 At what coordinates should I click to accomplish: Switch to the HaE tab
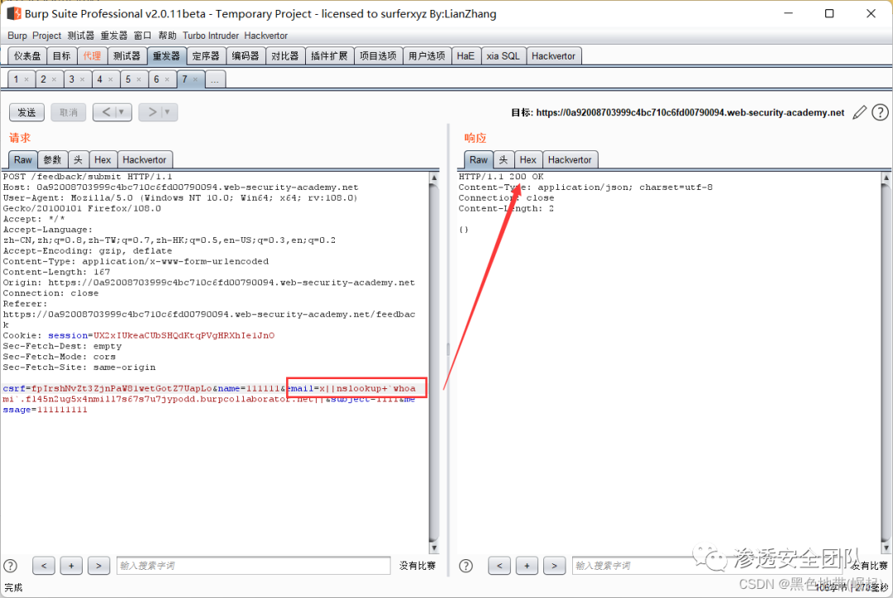(x=466, y=56)
